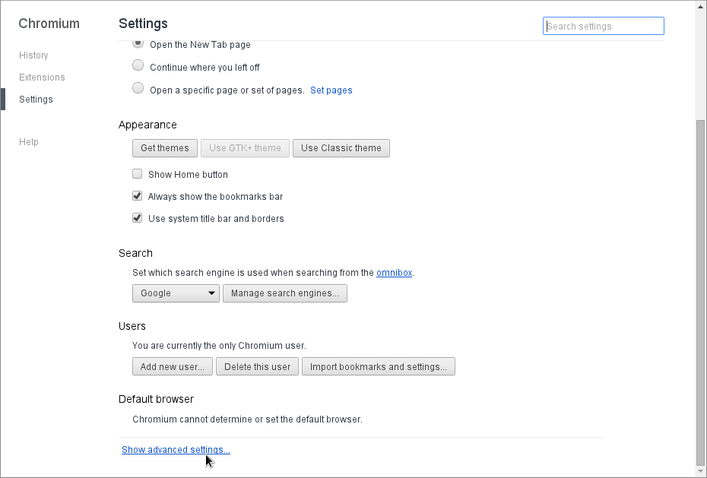Open Extensions page from sidebar
707x478 pixels.
coord(42,78)
